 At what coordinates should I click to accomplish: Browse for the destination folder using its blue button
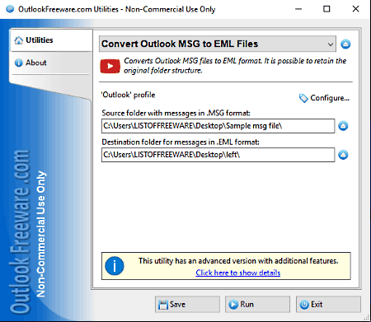(x=343, y=155)
